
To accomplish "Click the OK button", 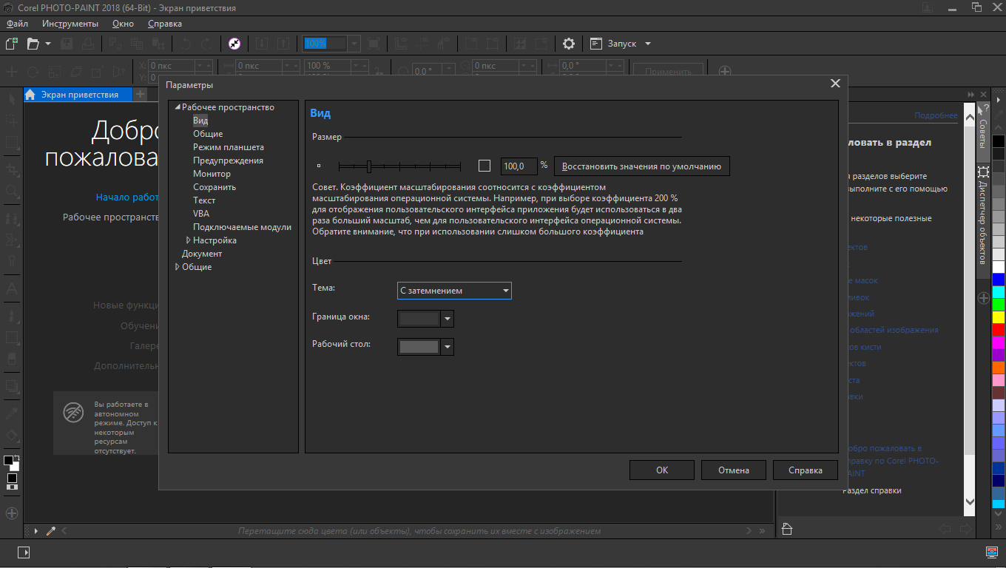I will tap(662, 470).
